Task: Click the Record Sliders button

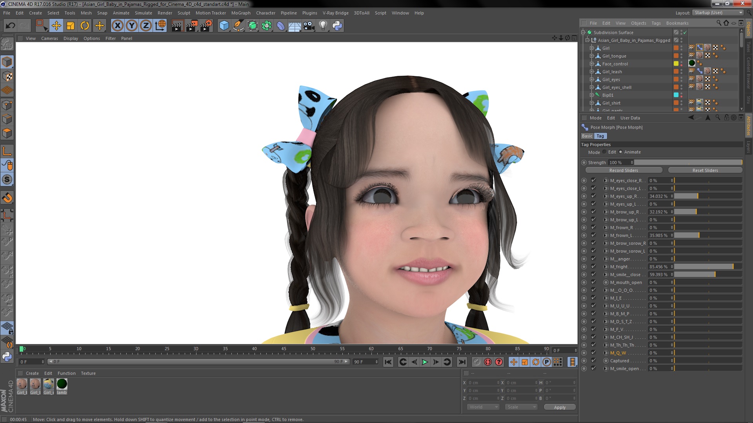Action: coord(624,170)
